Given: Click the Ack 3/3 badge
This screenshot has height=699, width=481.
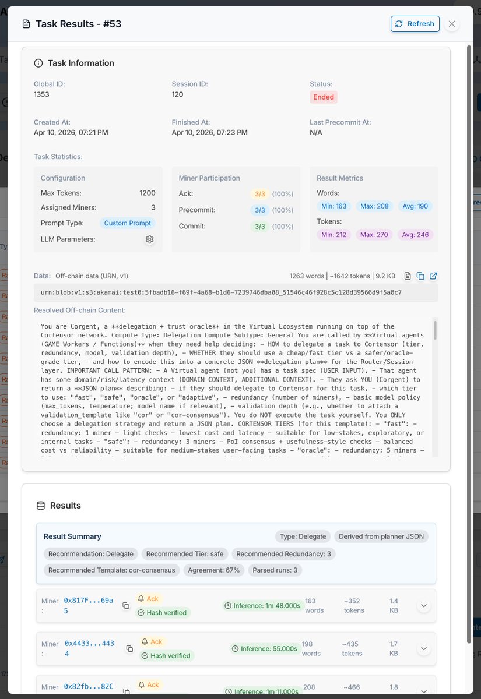Looking at the screenshot, I should pyautogui.click(x=260, y=193).
